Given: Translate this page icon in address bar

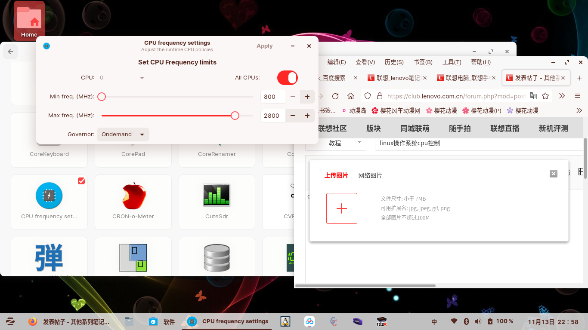Looking at the screenshot, I should point(533,96).
